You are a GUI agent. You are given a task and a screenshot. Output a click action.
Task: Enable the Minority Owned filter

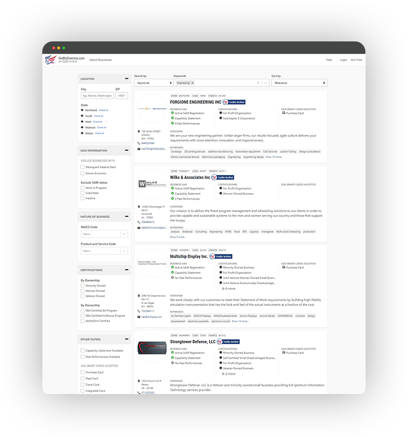tap(82, 286)
